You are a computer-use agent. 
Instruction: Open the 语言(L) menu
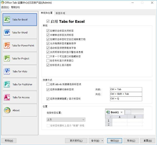point(5,7)
